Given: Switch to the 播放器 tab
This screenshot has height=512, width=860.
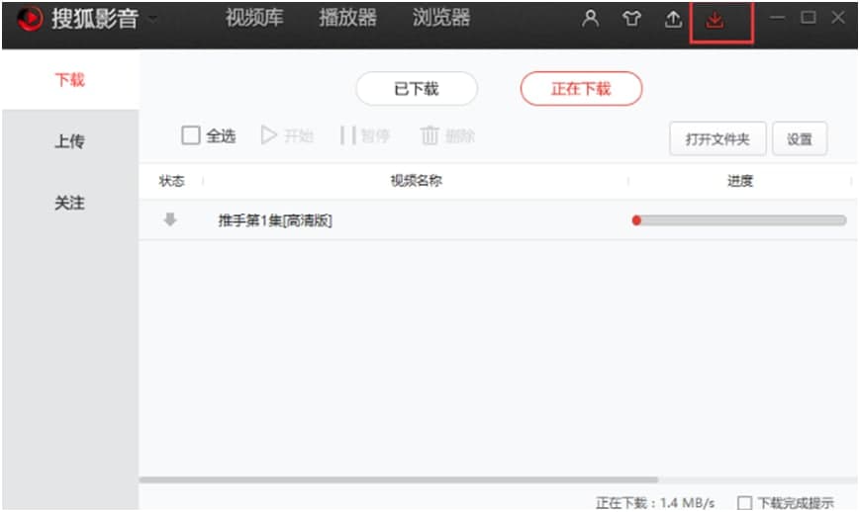Looking at the screenshot, I should pyautogui.click(x=347, y=18).
